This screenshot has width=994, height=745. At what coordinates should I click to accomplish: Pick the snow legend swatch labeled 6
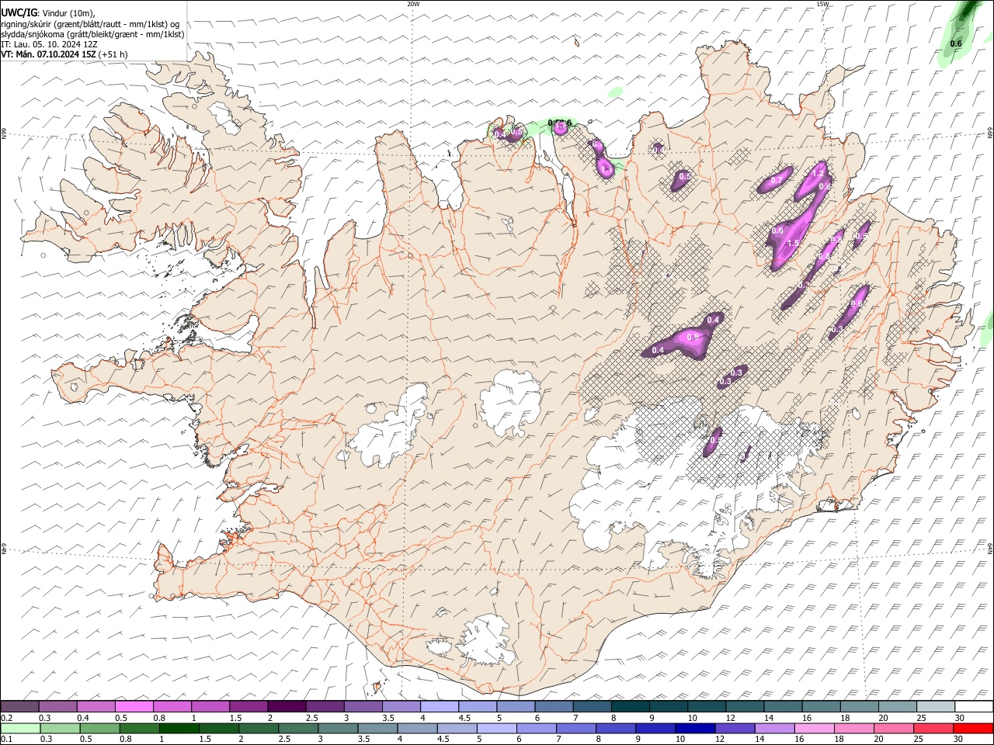click(554, 706)
